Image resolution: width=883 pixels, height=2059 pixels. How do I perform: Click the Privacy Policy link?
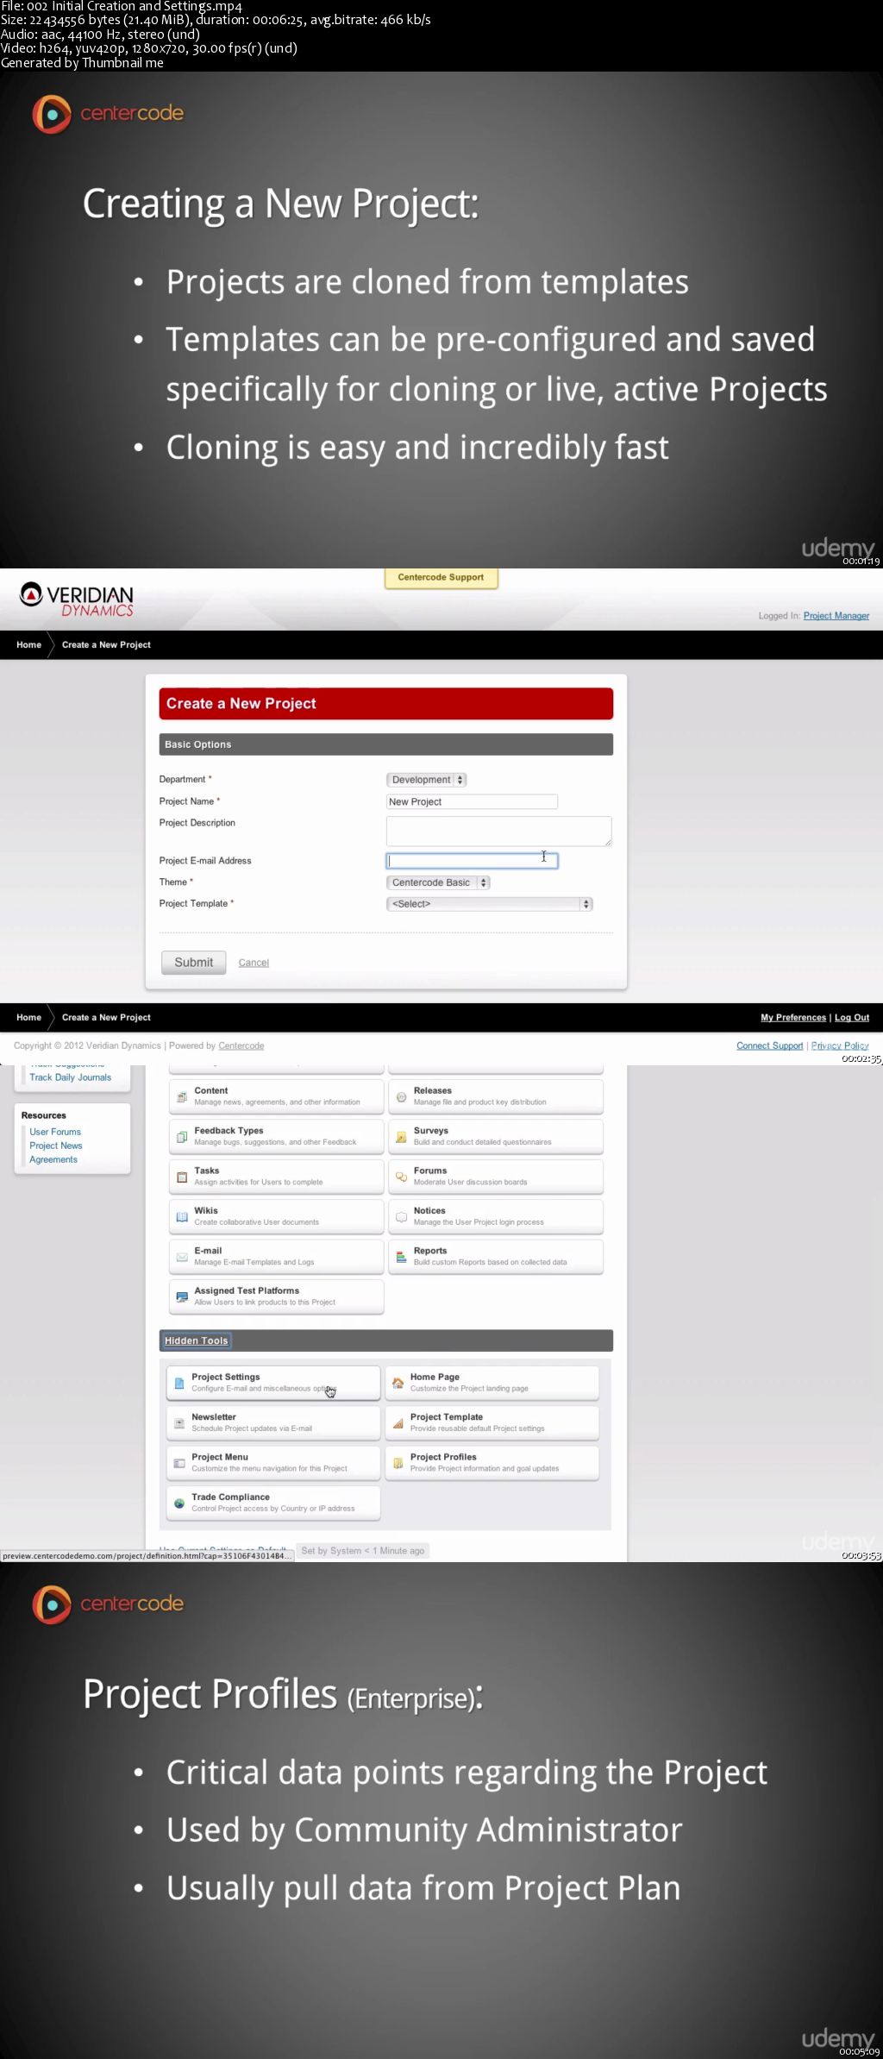(840, 1045)
